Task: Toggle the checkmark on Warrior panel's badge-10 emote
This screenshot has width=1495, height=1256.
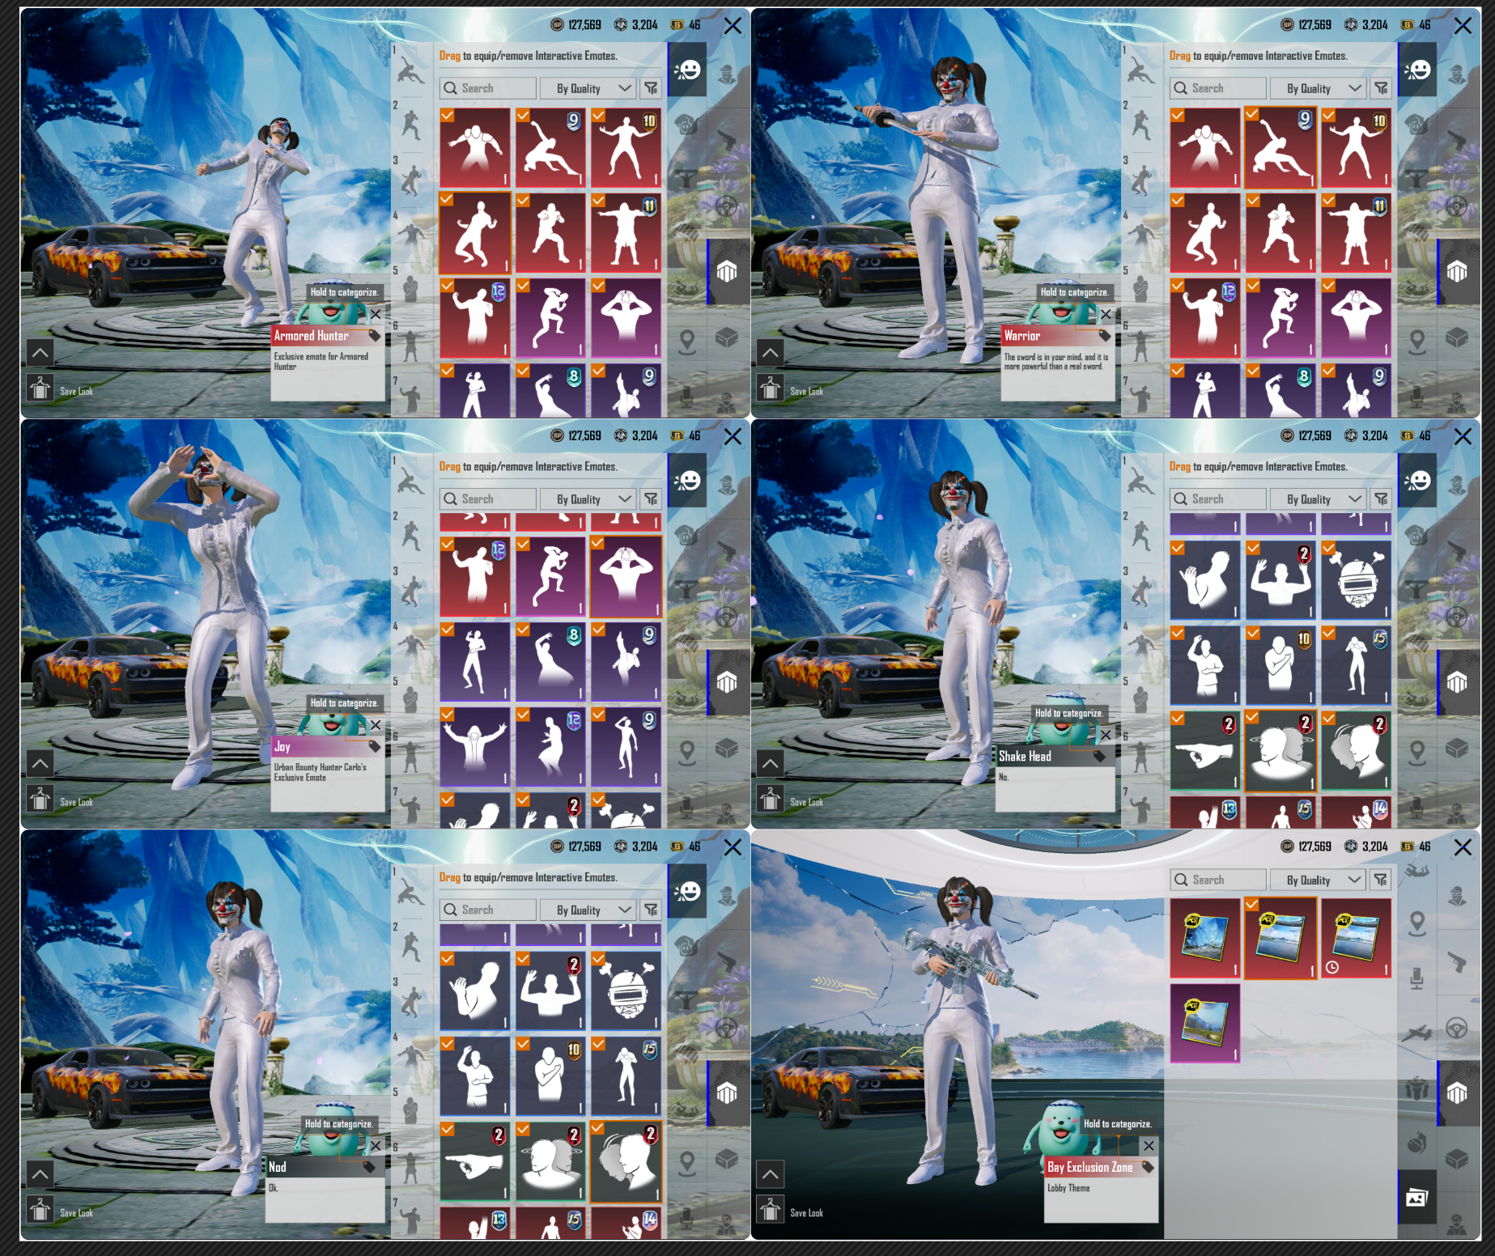Action: pyautogui.click(x=1328, y=115)
